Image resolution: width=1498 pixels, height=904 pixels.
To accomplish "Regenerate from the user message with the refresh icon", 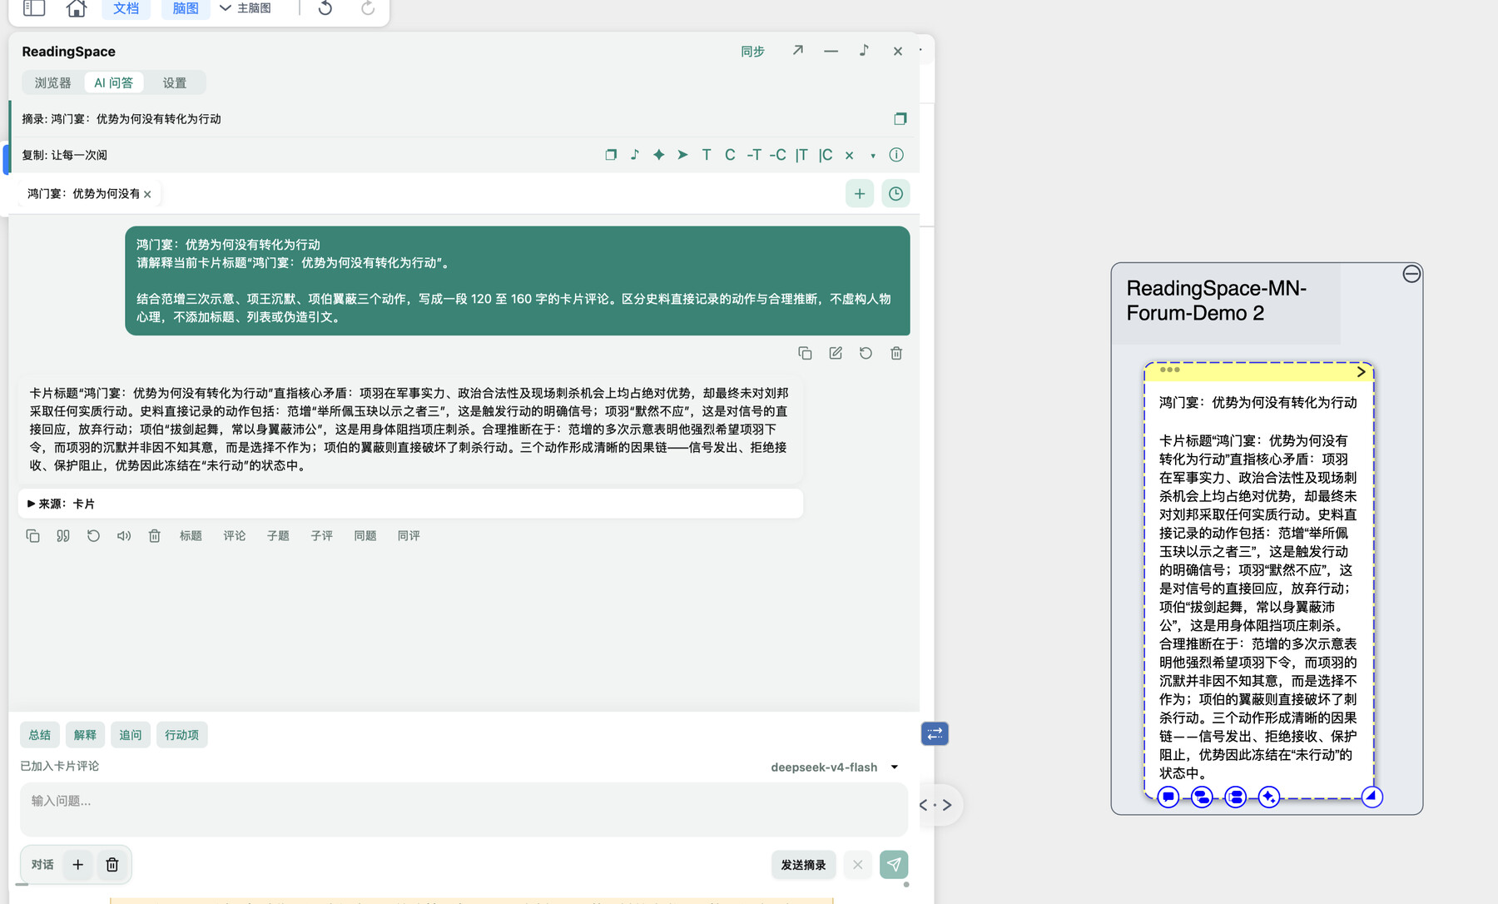I will pos(866,353).
